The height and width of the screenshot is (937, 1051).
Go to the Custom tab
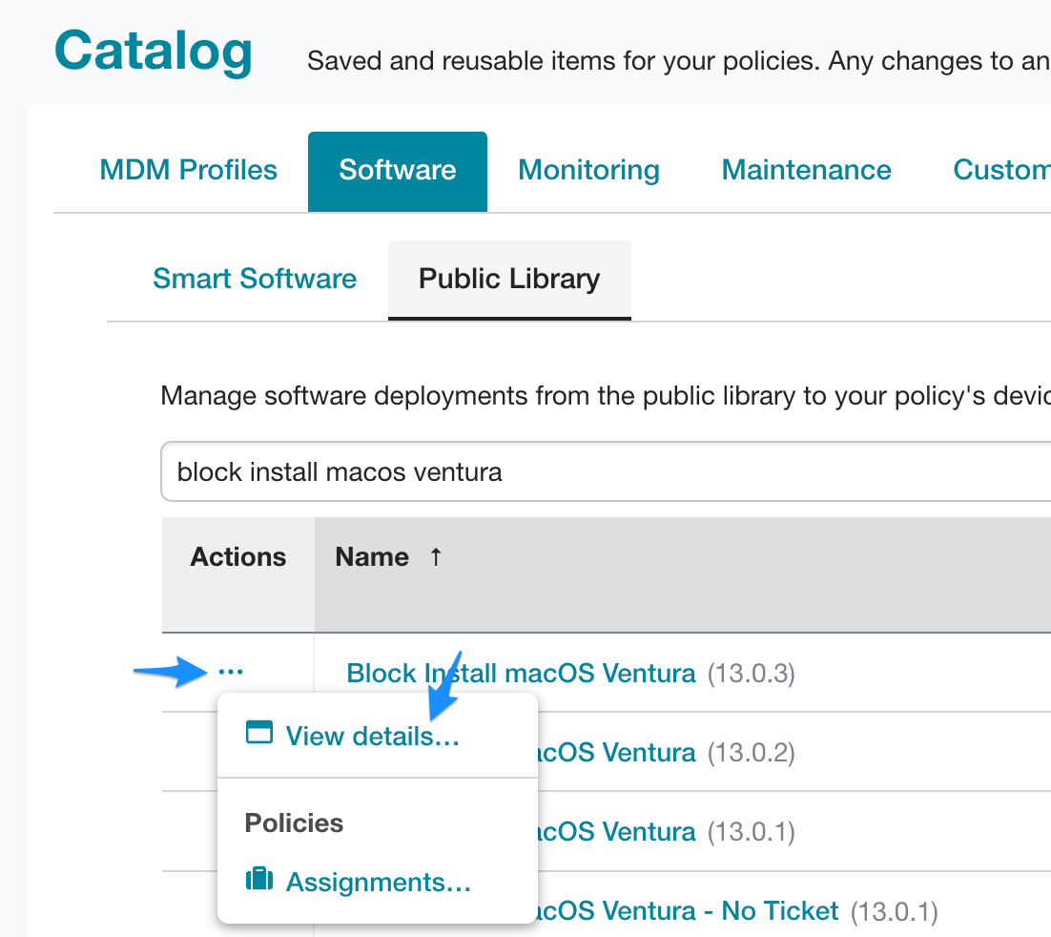[1001, 171]
